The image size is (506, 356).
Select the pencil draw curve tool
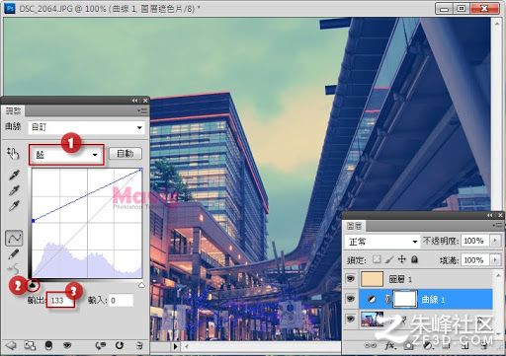tap(14, 253)
